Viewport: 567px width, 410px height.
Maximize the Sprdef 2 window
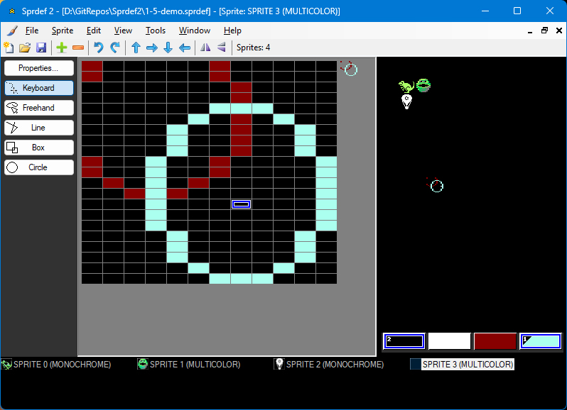517,11
